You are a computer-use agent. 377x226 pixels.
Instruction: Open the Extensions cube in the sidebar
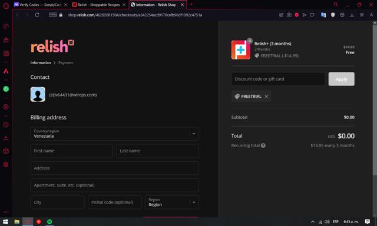[x=6, y=151]
